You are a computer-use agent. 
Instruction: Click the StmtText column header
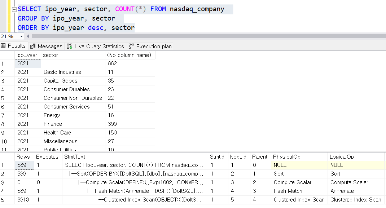pyautogui.click(x=135, y=156)
